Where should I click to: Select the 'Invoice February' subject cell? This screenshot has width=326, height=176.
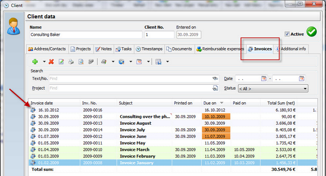144,156
